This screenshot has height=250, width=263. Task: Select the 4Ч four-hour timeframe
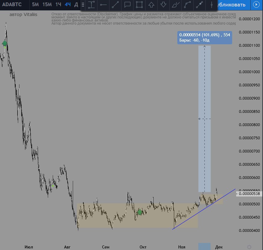68,4
